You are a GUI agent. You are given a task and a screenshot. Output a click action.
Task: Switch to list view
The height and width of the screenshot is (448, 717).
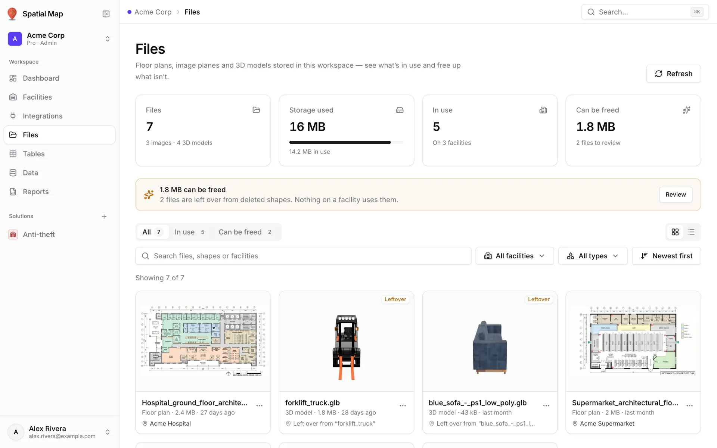point(691,232)
